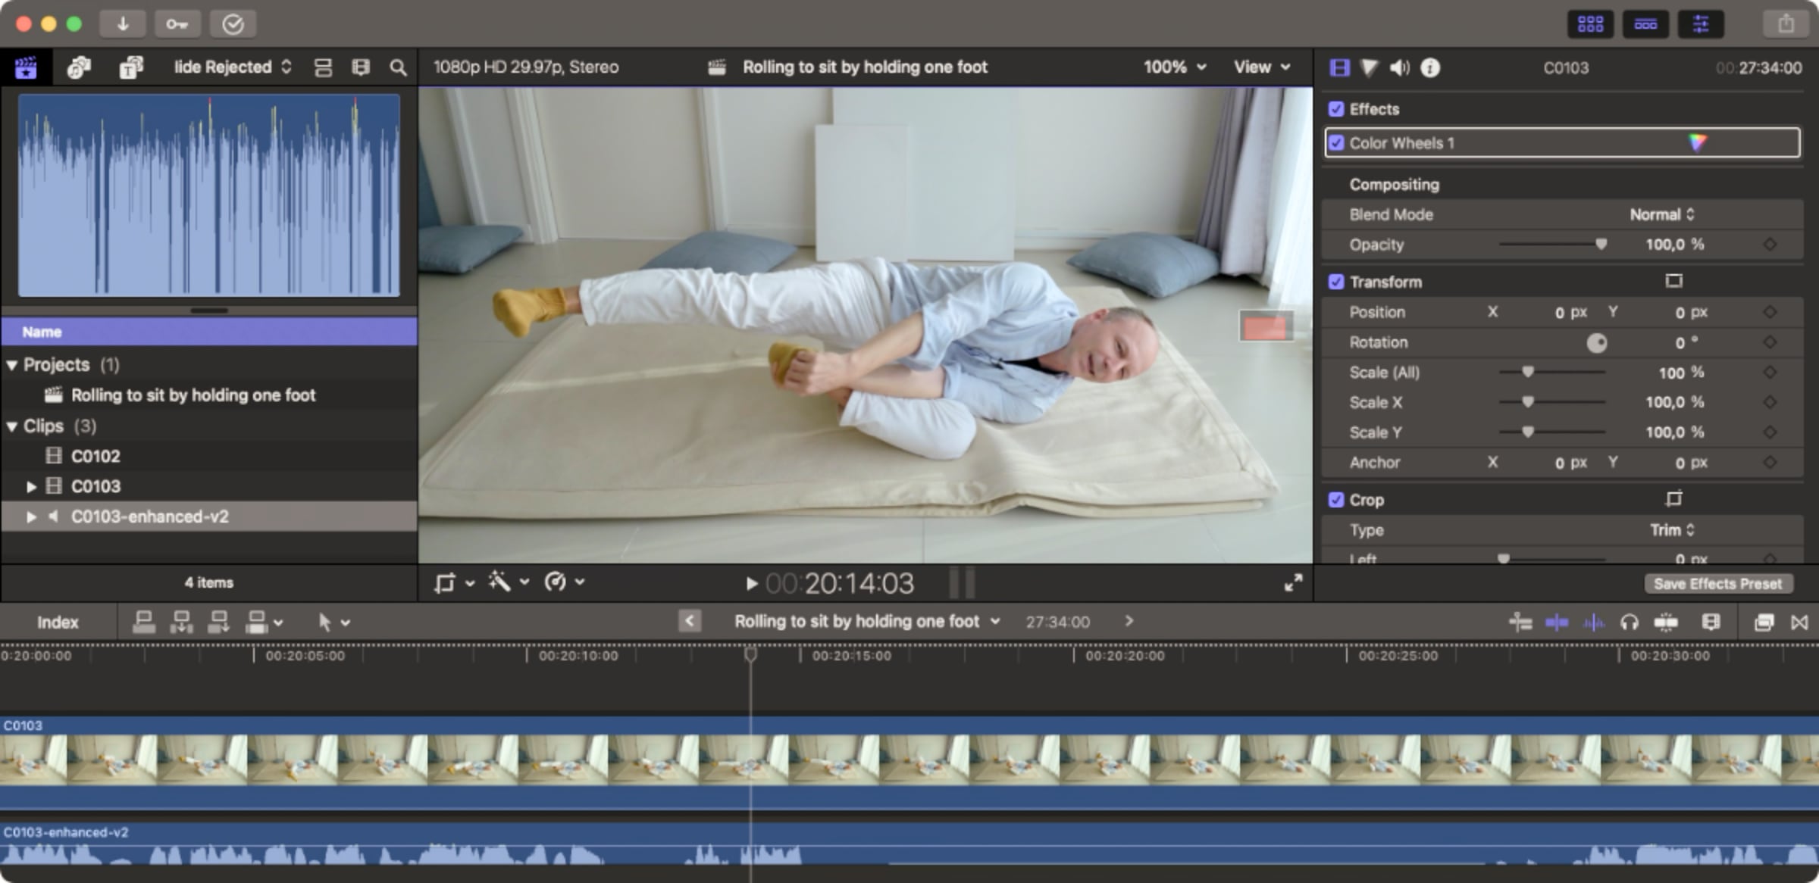Toggle the Crop checkbox
The image size is (1819, 883).
click(x=1336, y=500)
